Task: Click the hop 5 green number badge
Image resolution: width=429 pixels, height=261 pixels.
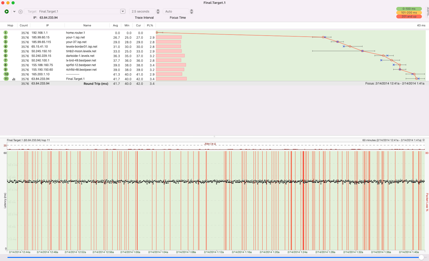Action: click(5, 51)
